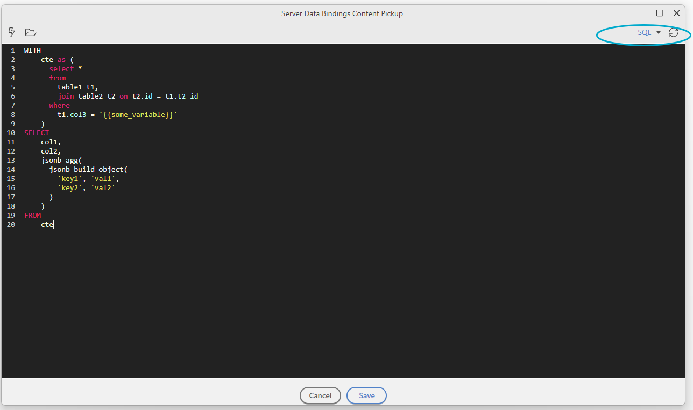Click the lightning bolt run icon
693x410 pixels.
[x=12, y=32]
